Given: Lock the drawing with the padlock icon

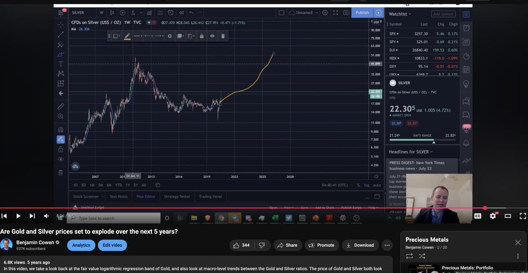Looking at the screenshot, I should pos(202,36).
